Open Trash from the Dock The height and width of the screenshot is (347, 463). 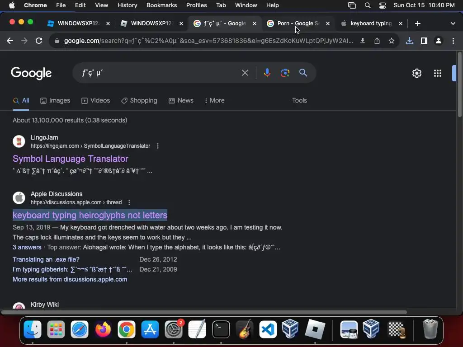(x=430, y=329)
